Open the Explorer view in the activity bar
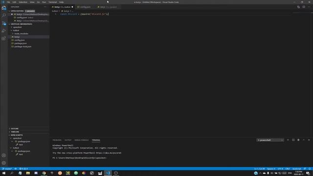The image size is (313, 176). (4, 8)
